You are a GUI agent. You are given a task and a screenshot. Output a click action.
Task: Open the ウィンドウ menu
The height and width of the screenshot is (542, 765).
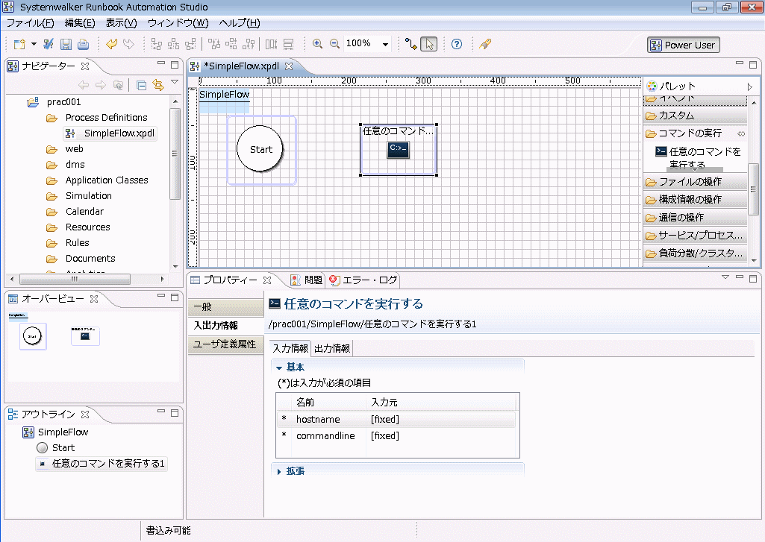point(178,23)
